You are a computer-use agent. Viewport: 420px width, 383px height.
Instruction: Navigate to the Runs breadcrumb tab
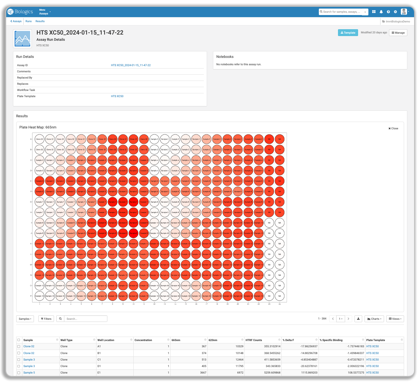(28, 21)
